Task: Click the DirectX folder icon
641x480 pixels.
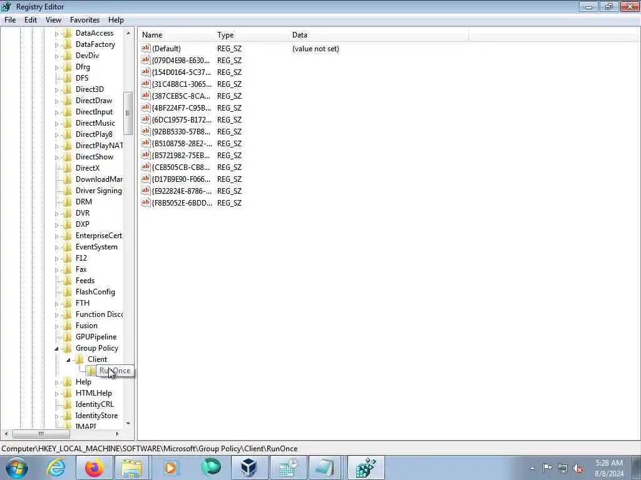Action: coord(68,167)
